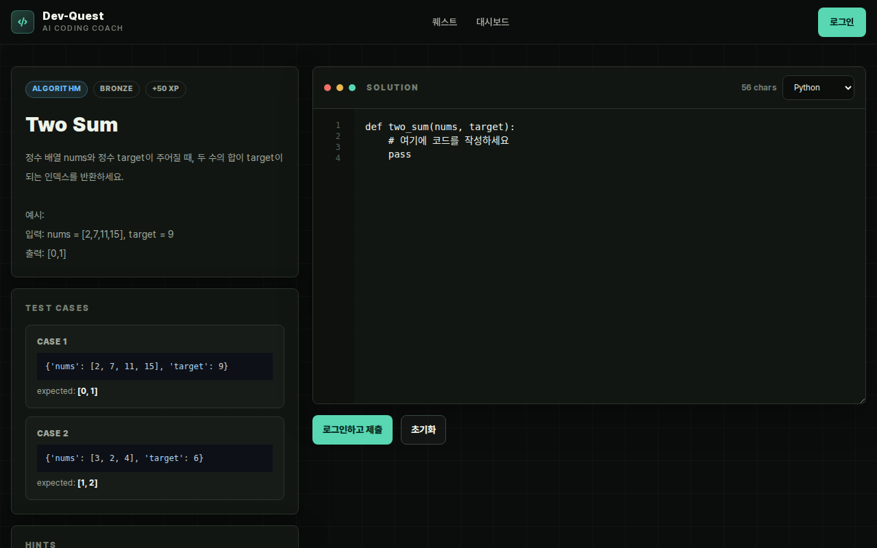Screen dimensions: 877x548
Task: Click line number 1 in the gutter
Action: (x=338, y=125)
